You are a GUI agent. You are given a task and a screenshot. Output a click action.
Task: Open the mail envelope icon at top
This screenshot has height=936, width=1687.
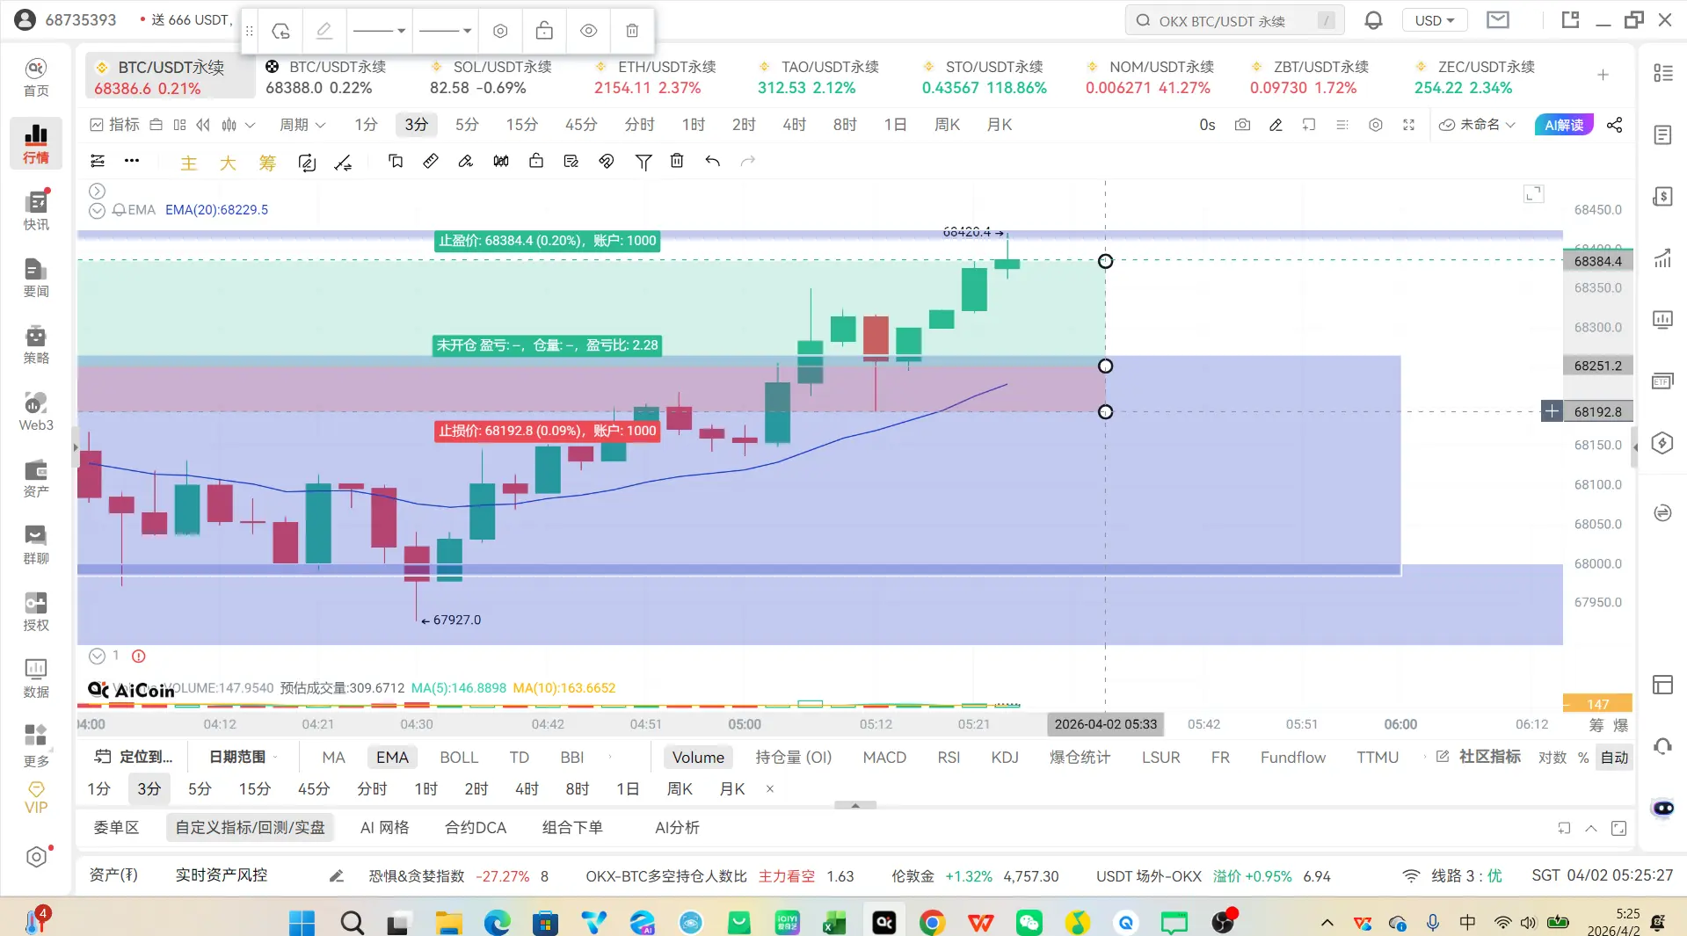tap(1498, 20)
